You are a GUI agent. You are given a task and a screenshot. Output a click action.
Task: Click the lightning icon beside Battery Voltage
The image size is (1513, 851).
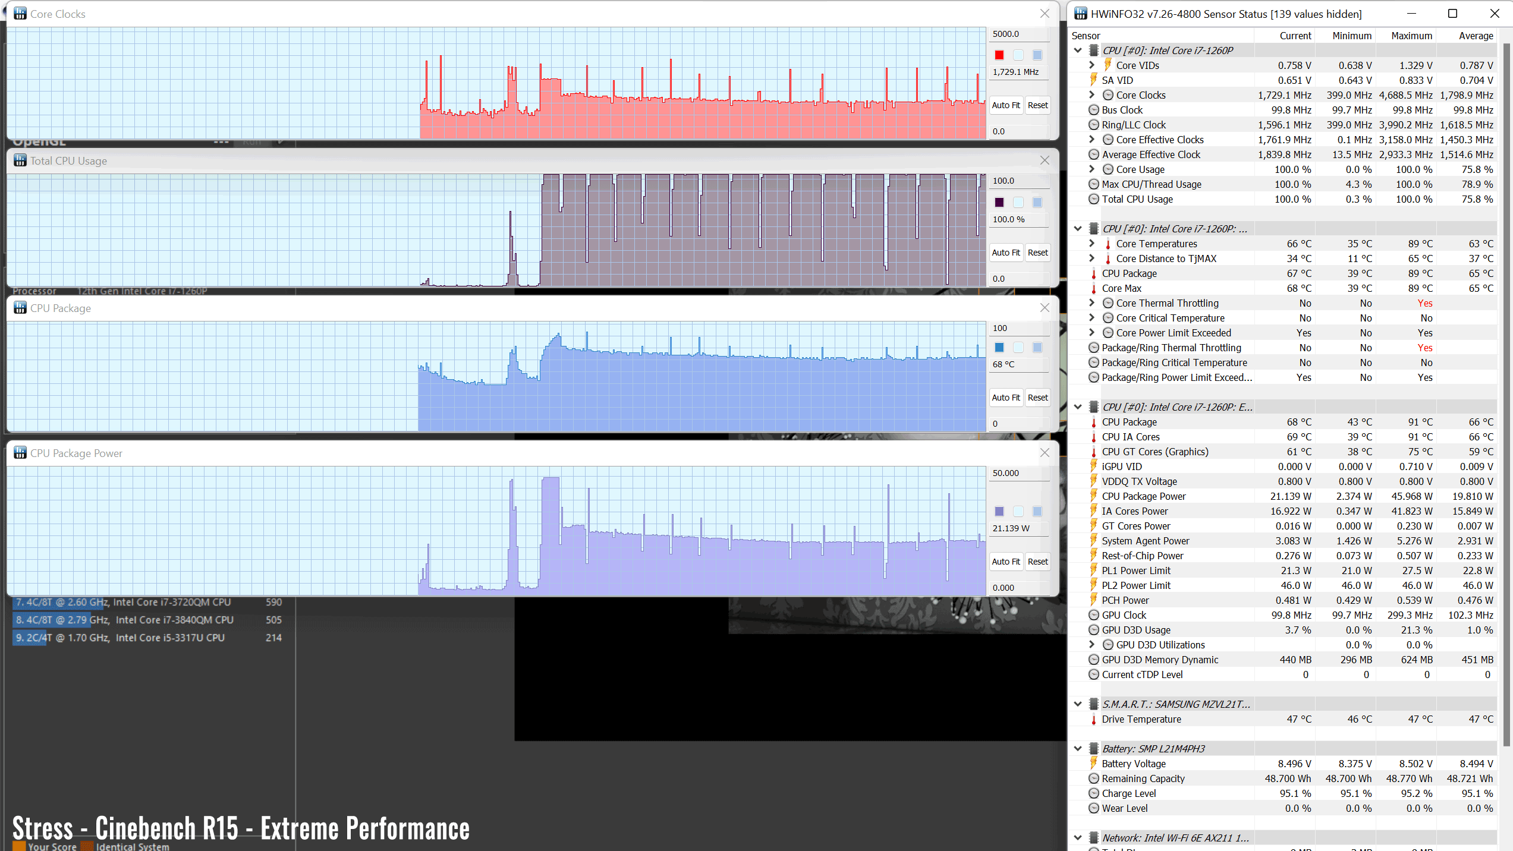(x=1093, y=763)
